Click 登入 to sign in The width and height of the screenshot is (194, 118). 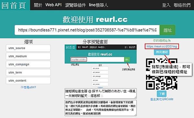166,5
